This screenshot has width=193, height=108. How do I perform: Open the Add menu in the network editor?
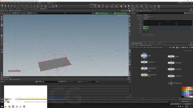(x=133, y=47)
